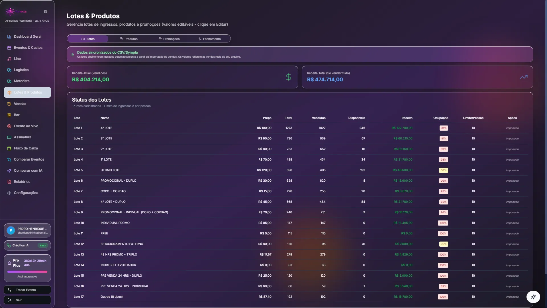Screen dimensions: 547x308
Task: Click the Configurações gear icon
Action: (x=9, y=193)
